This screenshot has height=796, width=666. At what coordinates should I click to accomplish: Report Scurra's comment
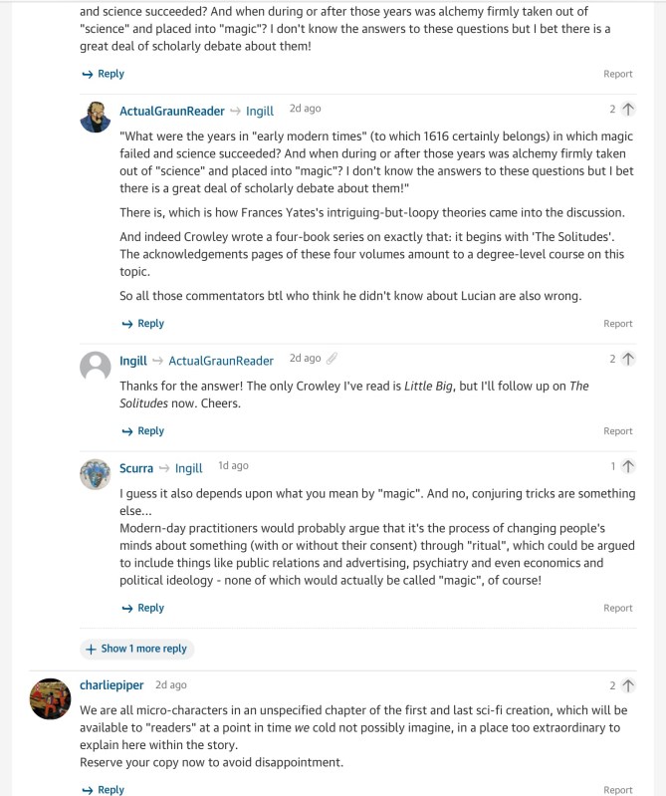(x=617, y=608)
